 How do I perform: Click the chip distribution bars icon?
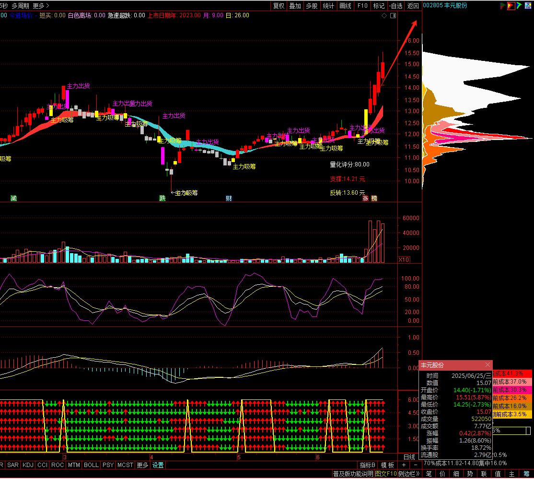[502, 5]
